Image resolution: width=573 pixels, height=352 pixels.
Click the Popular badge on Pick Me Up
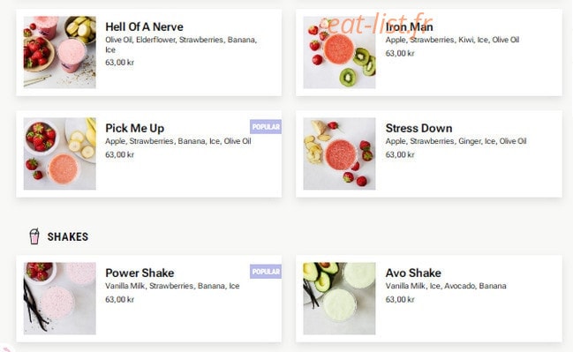click(x=266, y=127)
